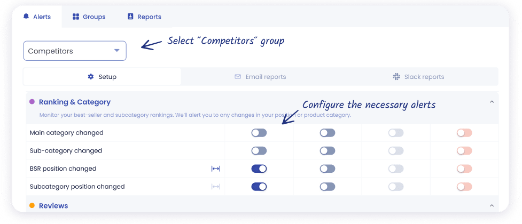Click range icon beside Subcategory position changed

tap(216, 187)
